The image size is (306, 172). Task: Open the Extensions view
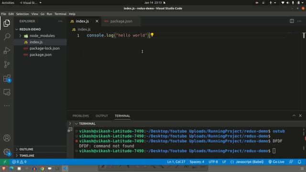click(x=7, y=78)
